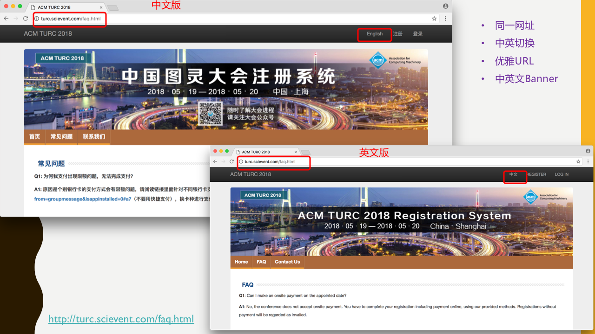
Task: Click 登录 link in Chinese page navbar
Action: (418, 34)
